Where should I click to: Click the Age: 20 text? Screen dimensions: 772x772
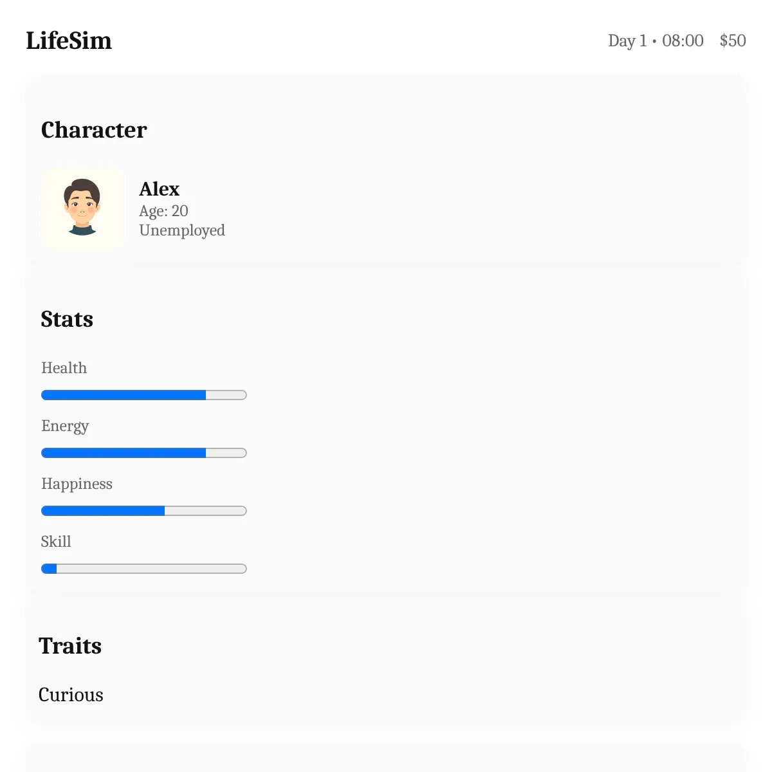click(163, 211)
